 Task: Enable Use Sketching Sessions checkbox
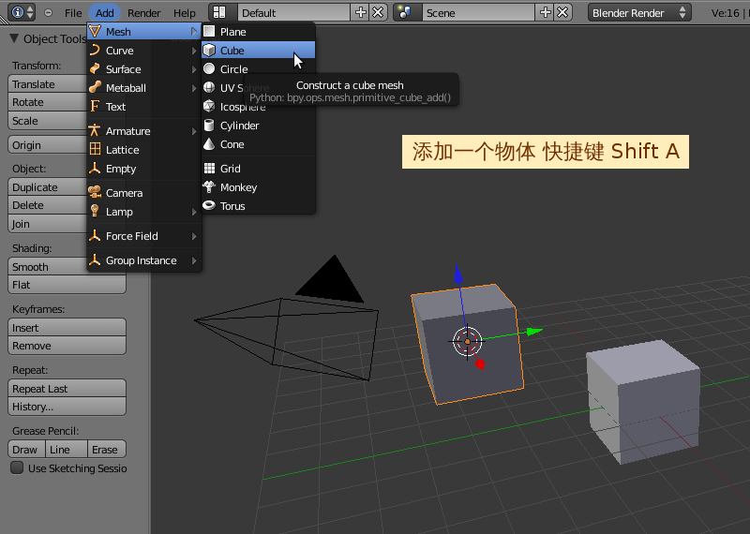(x=17, y=467)
